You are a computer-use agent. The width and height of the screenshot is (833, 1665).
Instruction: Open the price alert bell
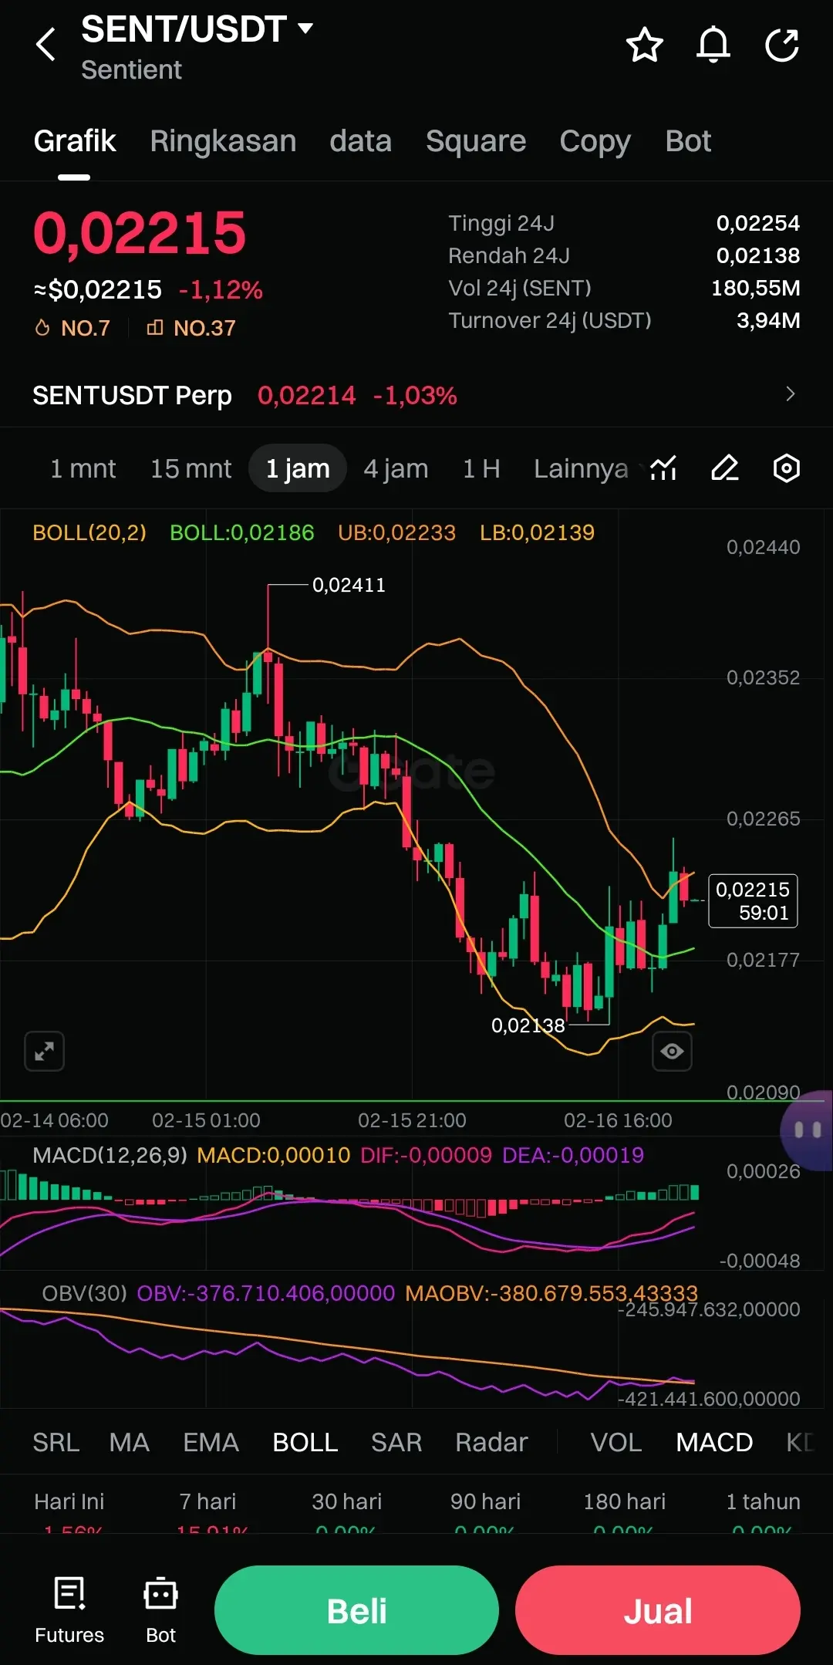click(713, 45)
